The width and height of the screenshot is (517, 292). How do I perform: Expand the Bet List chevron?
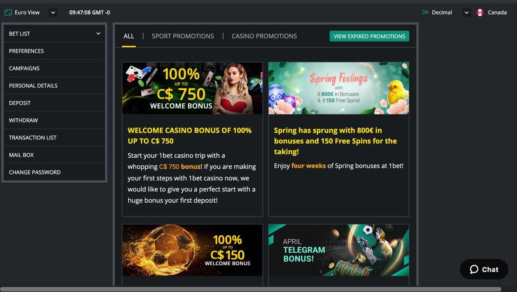pyautogui.click(x=98, y=34)
